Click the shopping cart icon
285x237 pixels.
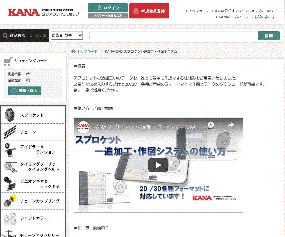tap(8, 61)
